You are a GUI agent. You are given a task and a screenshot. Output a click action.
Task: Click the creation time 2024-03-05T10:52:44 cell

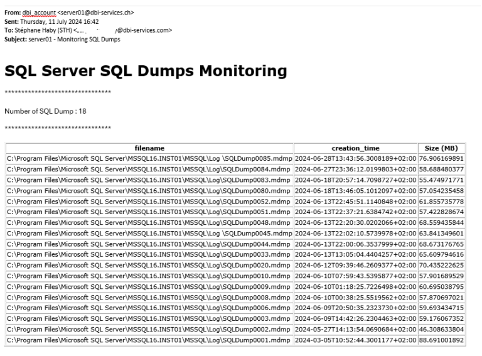(355, 340)
